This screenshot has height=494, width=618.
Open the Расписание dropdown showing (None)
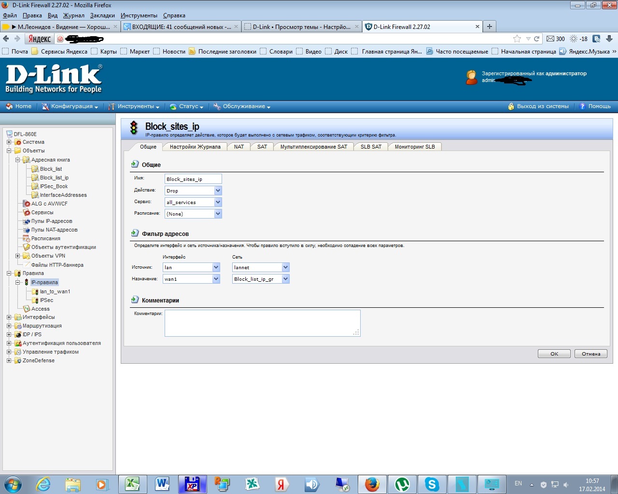pos(193,214)
